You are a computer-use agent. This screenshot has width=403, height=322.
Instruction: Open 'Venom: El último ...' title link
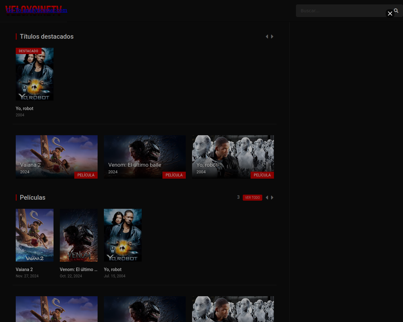79,269
